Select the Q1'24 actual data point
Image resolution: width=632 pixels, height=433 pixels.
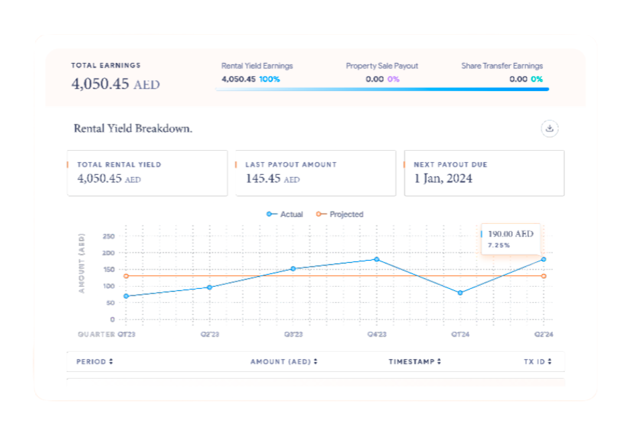pyautogui.click(x=460, y=293)
